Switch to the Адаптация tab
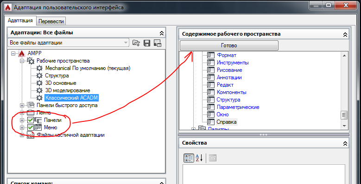This screenshot has width=361, height=184. coord(20,20)
